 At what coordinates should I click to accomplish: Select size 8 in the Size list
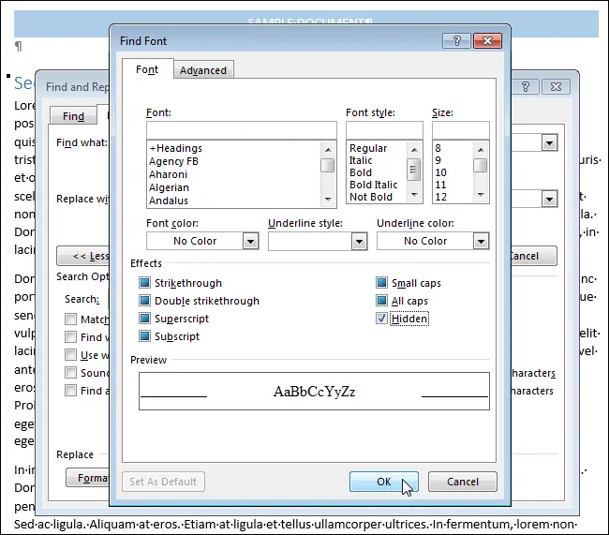pyautogui.click(x=438, y=148)
